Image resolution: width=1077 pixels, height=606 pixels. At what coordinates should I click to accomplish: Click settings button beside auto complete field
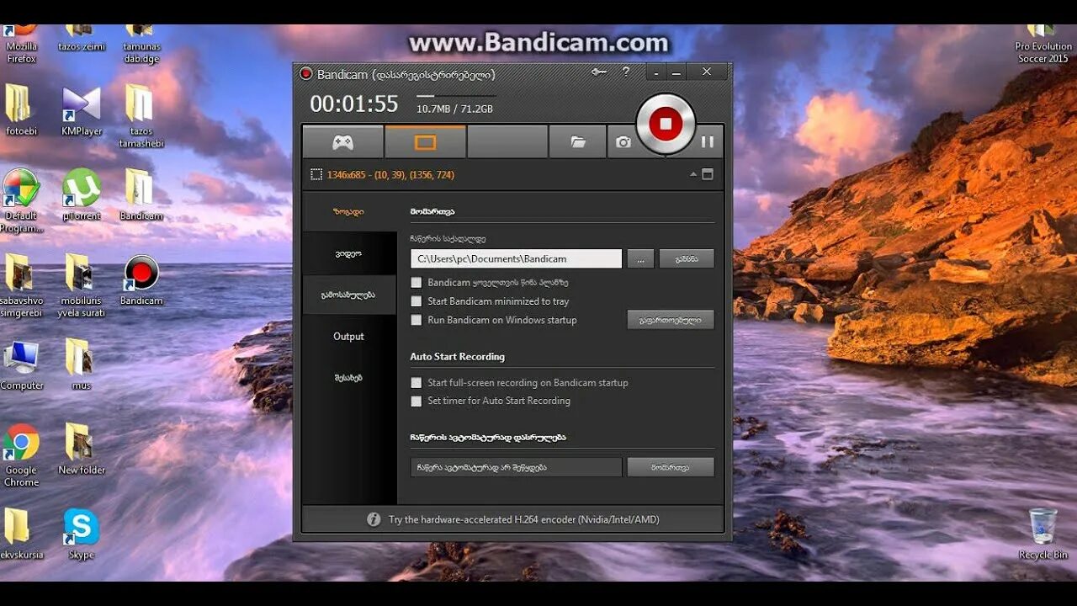pyautogui.click(x=671, y=467)
